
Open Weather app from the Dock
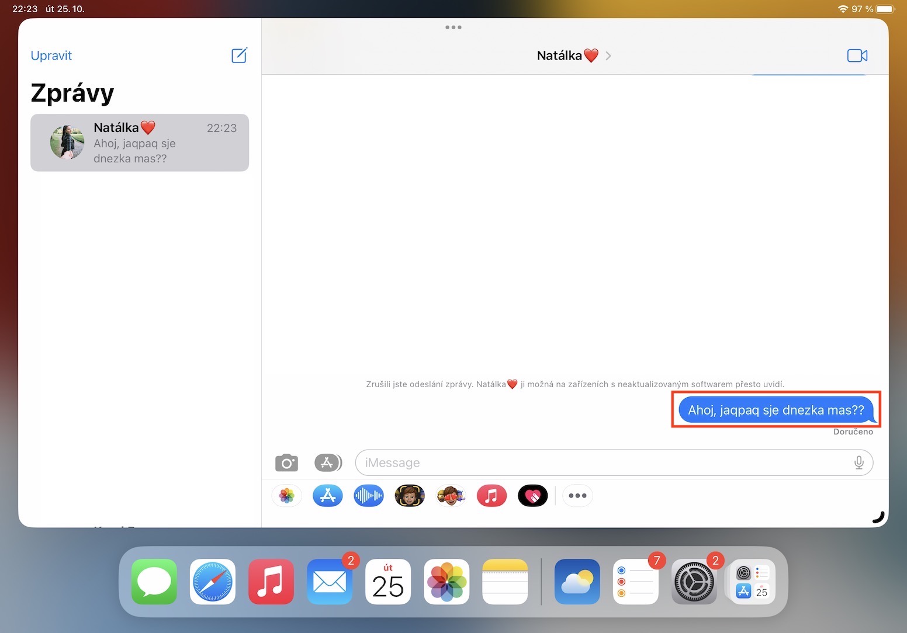click(577, 582)
